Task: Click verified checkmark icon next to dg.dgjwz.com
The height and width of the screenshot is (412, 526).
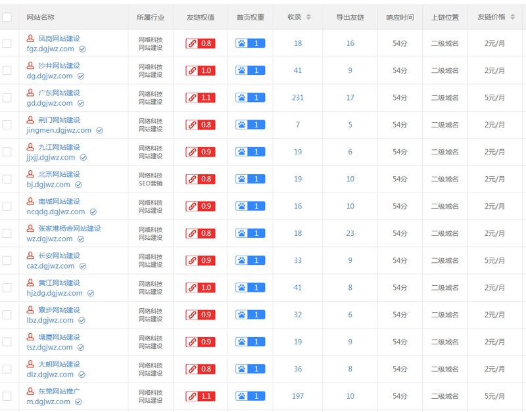Action: click(x=80, y=76)
